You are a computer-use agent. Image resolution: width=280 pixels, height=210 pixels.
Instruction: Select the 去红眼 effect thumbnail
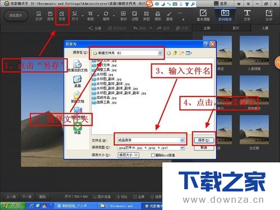tap(254, 129)
